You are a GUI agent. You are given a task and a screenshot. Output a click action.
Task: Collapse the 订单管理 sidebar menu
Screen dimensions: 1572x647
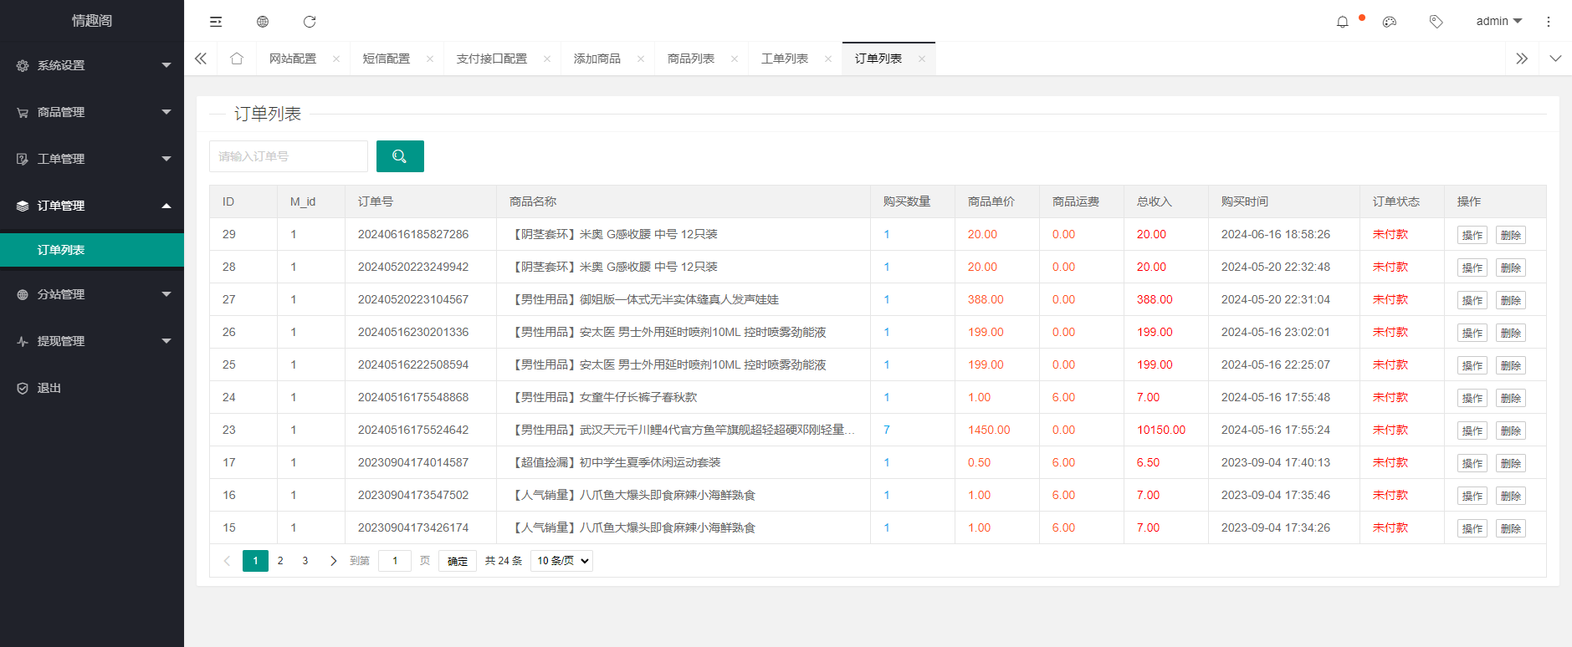click(x=92, y=206)
